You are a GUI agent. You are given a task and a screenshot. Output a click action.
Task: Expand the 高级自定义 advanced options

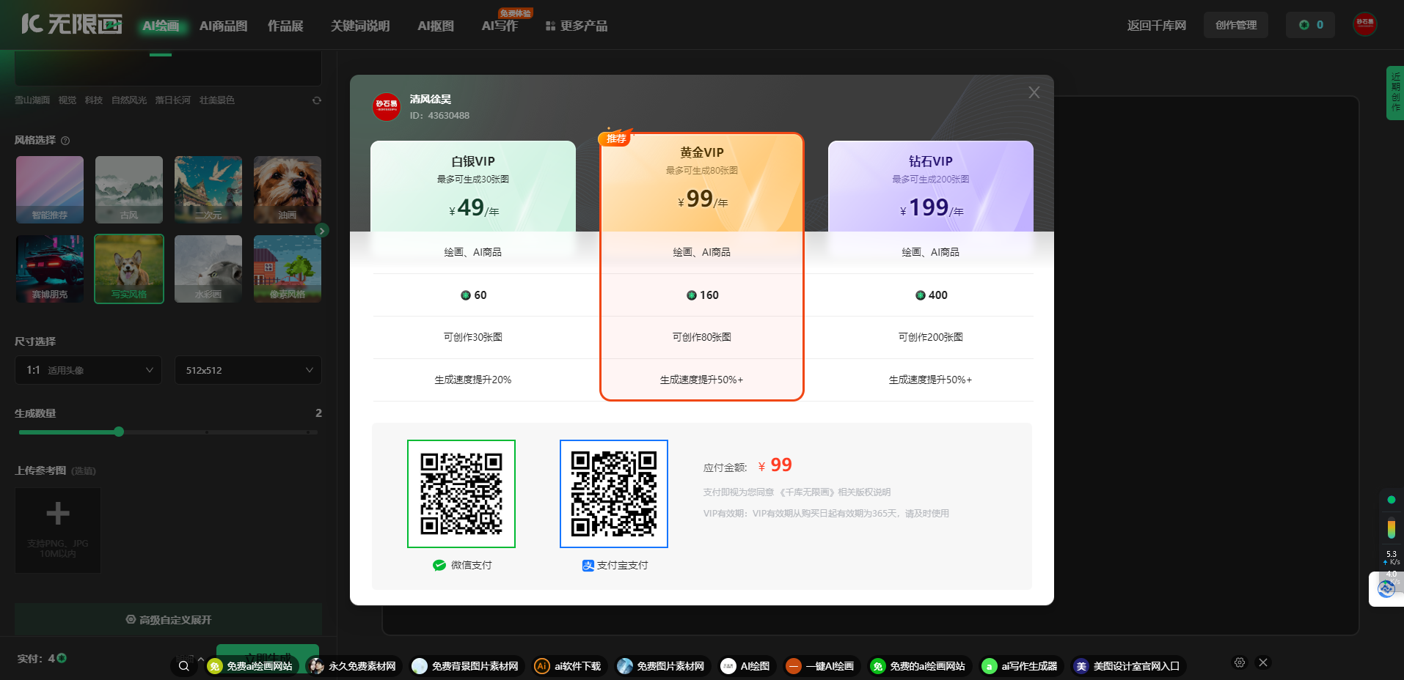coord(168,619)
